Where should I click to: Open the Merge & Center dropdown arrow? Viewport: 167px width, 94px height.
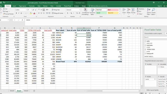(64, 13)
